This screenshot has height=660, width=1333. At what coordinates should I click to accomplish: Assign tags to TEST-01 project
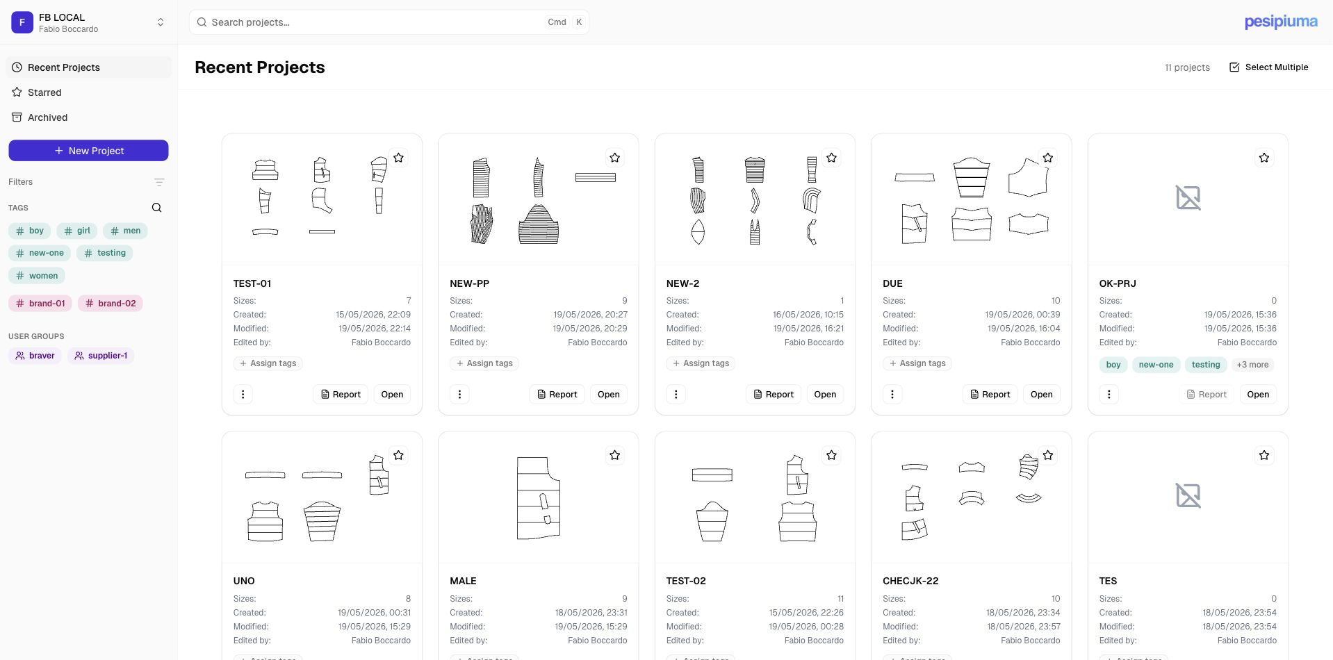[x=268, y=363]
